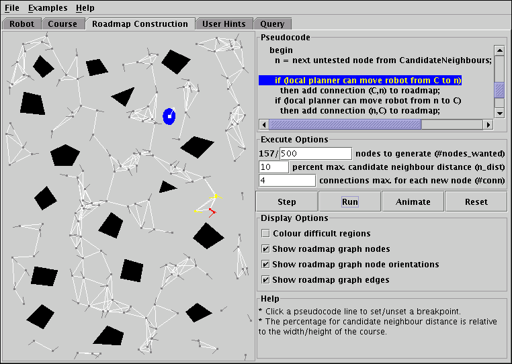Viewport: 512px width, 364px height.
Task: Click the pseudocode vertical scrollbar thumb
Action: 500,90
